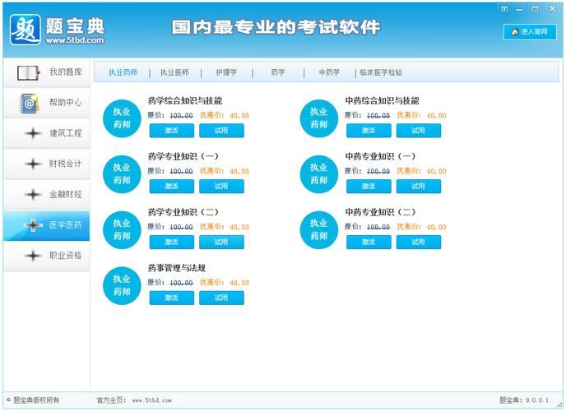Click 优惠价 40.00 of 药事管理与法规
Screen dimensions: 566x411
tap(225, 282)
